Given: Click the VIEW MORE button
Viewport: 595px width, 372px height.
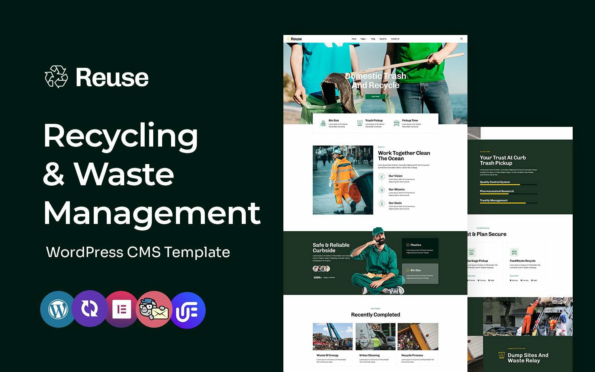Looking at the screenshot, I should [375, 96].
